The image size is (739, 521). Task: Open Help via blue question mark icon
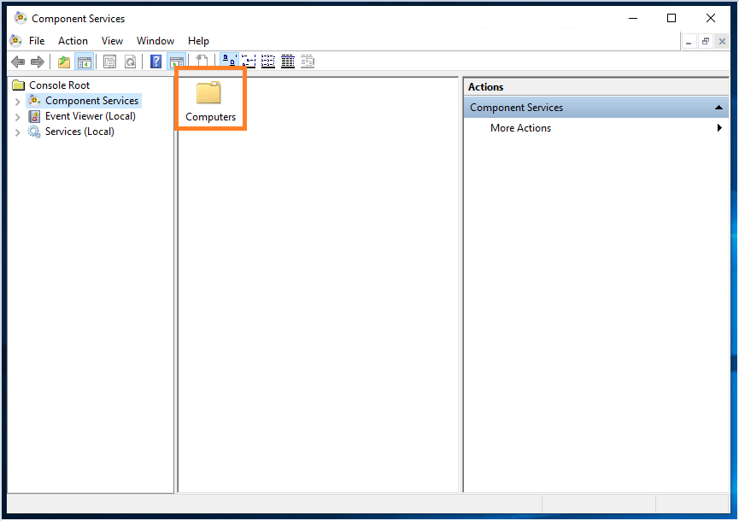point(155,61)
